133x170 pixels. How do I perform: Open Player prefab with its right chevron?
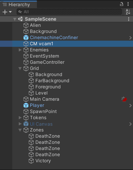tap(131, 106)
